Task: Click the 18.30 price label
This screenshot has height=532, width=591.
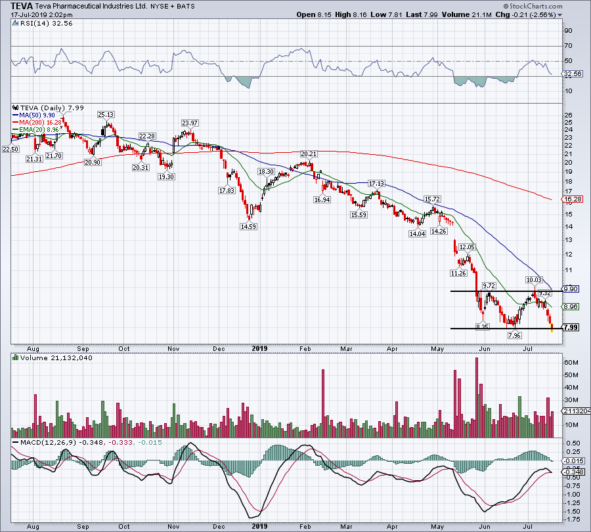Action: pos(266,172)
